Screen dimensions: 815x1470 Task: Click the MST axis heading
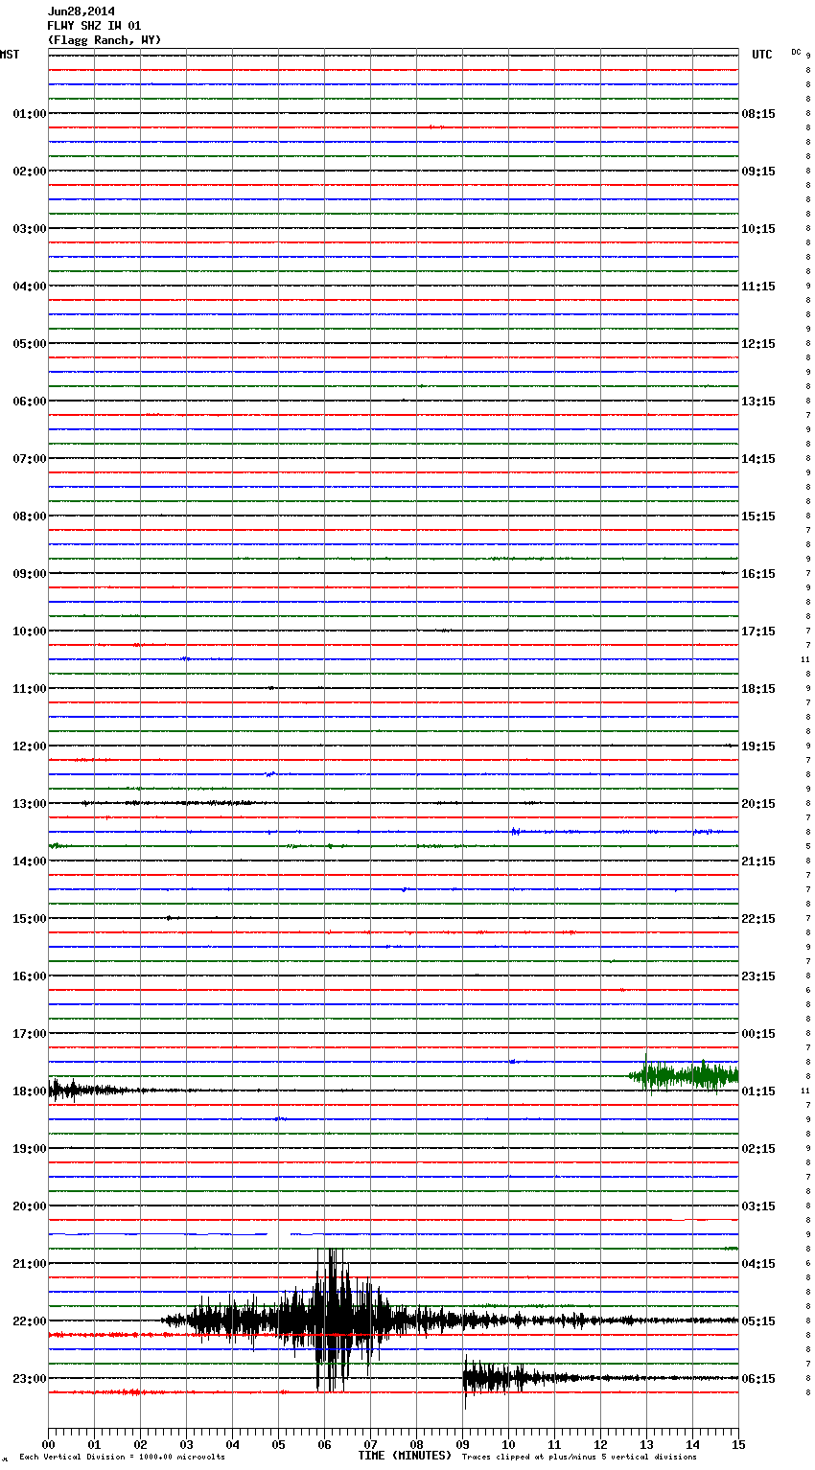pos(10,55)
